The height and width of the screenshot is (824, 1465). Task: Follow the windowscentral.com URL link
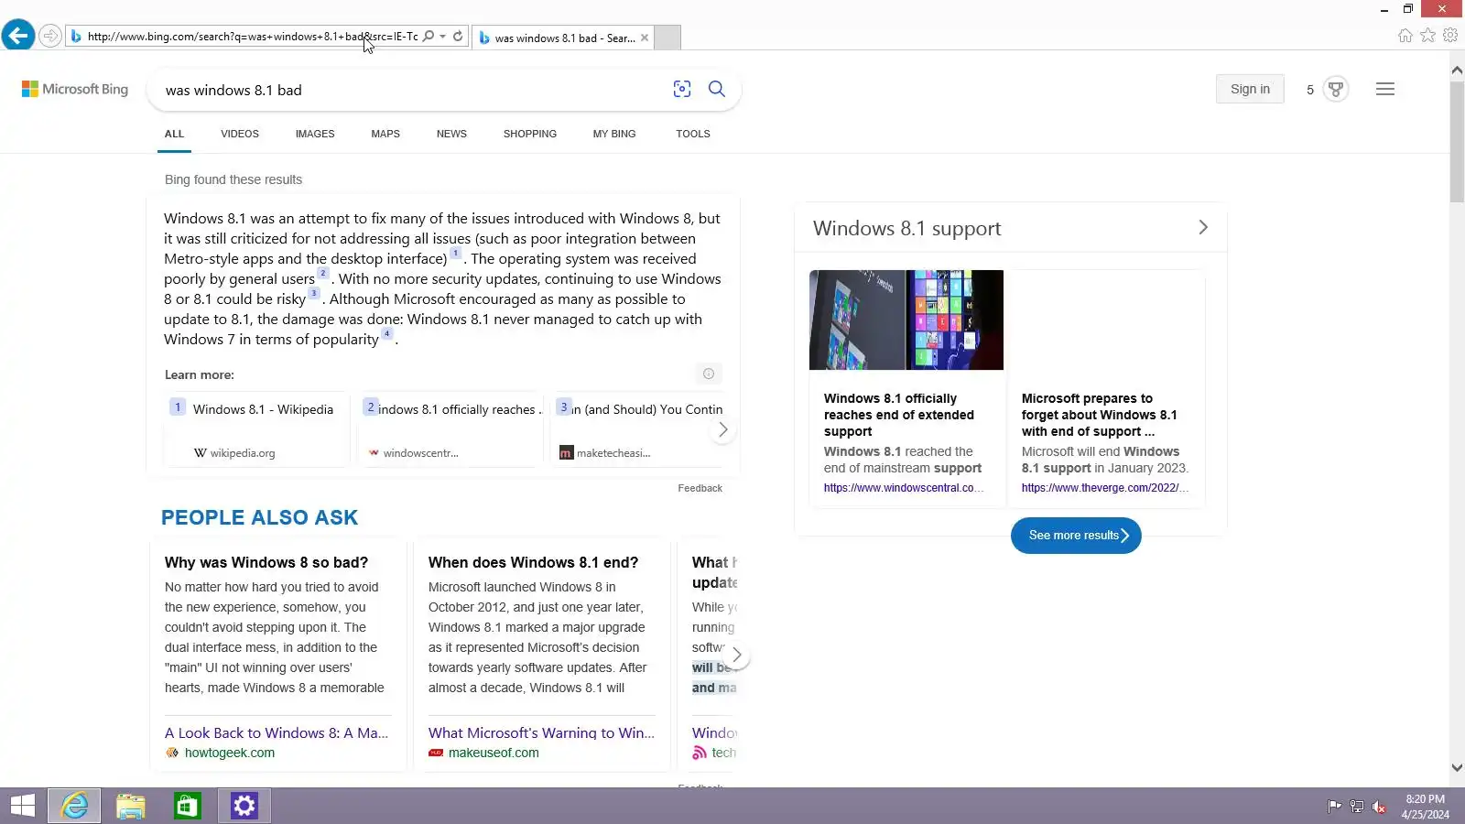(x=904, y=488)
